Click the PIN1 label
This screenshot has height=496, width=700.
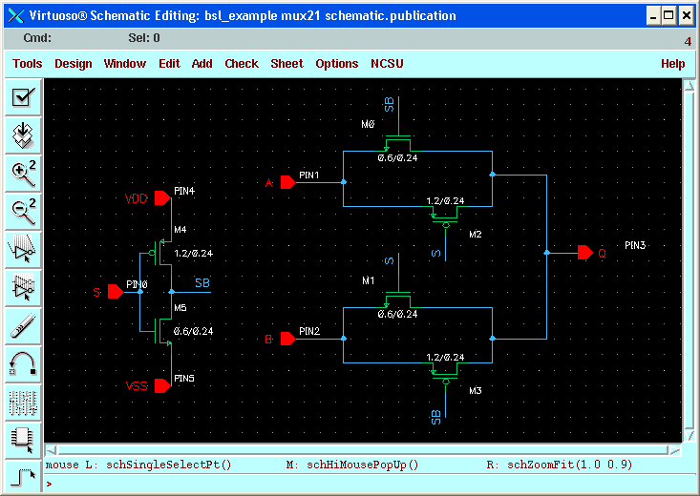pyautogui.click(x=308, y=176)
